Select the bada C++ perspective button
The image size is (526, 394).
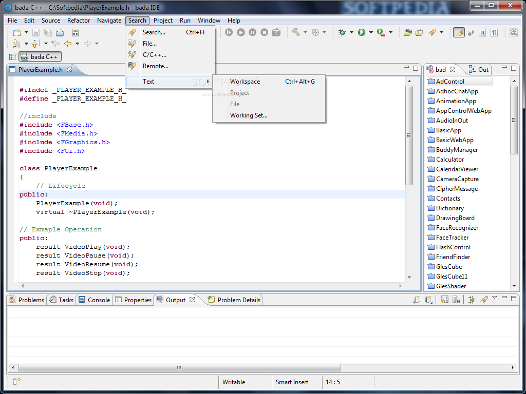tap(40, 57)
